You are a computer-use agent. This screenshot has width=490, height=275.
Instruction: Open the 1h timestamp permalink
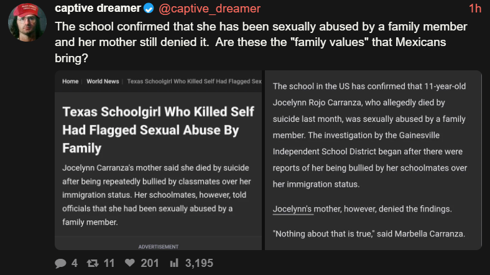[475, 9]
